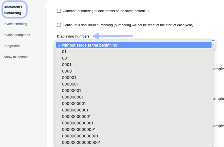Choose the '001' number format

[65, 58]
